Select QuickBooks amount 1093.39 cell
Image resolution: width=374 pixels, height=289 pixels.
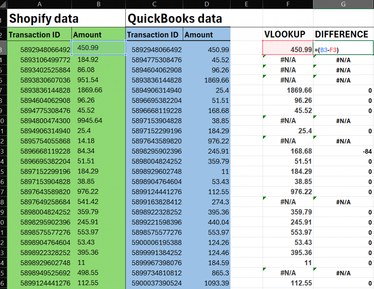tap(207, 283)
